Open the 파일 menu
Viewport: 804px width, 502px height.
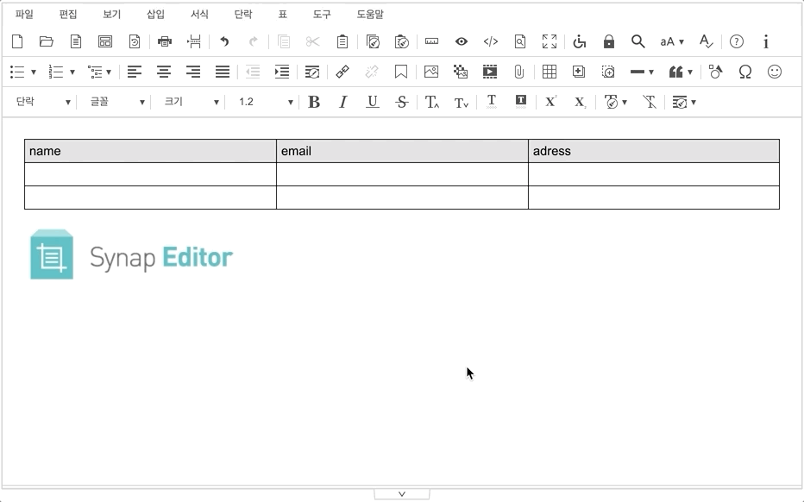coord(24,15)
